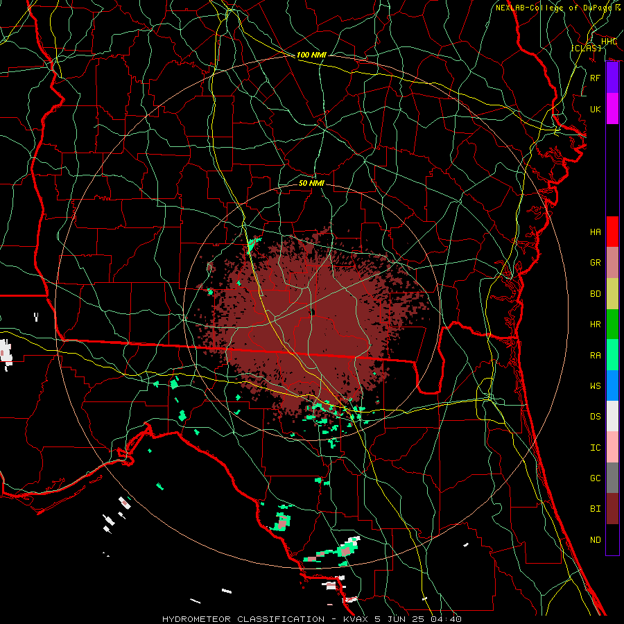The height and width of the screenshot is (624, 624).
Task: Click the 'DS' legend label
Action: click(596, 417)
